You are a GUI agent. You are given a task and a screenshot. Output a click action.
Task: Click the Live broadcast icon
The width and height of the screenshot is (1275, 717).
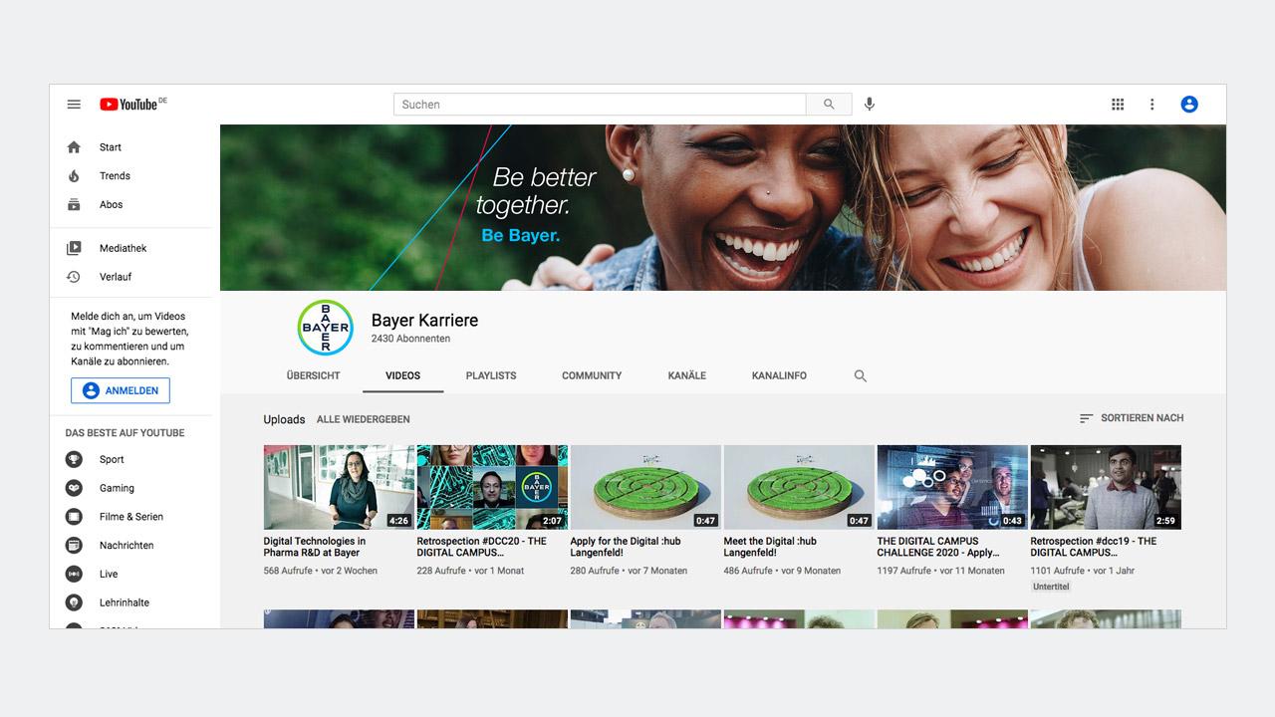pyautogui.click(x=74, y=575)
